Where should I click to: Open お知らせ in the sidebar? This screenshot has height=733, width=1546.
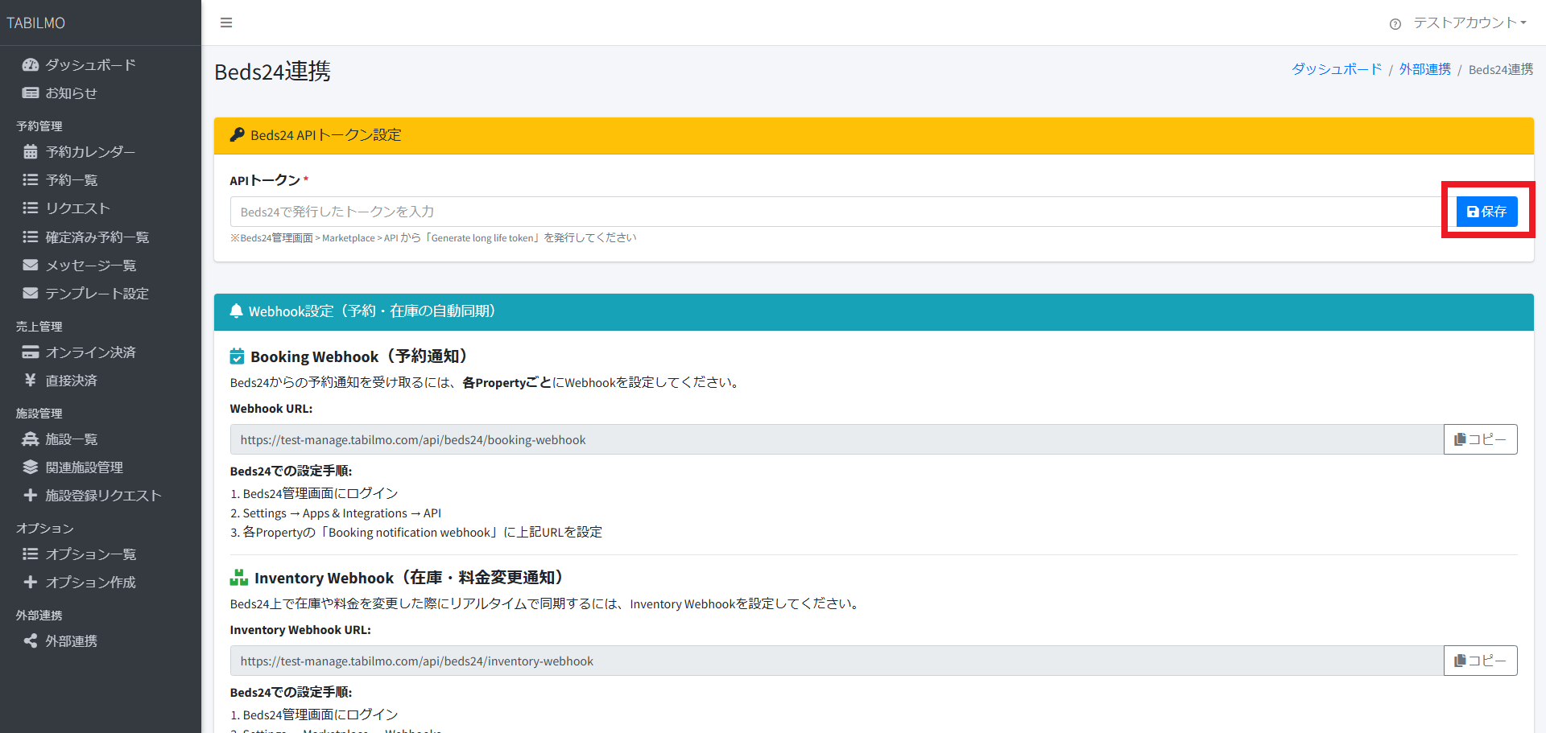tap(71, 93)
